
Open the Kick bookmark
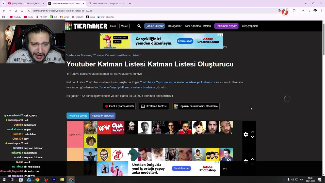(54, 17)
